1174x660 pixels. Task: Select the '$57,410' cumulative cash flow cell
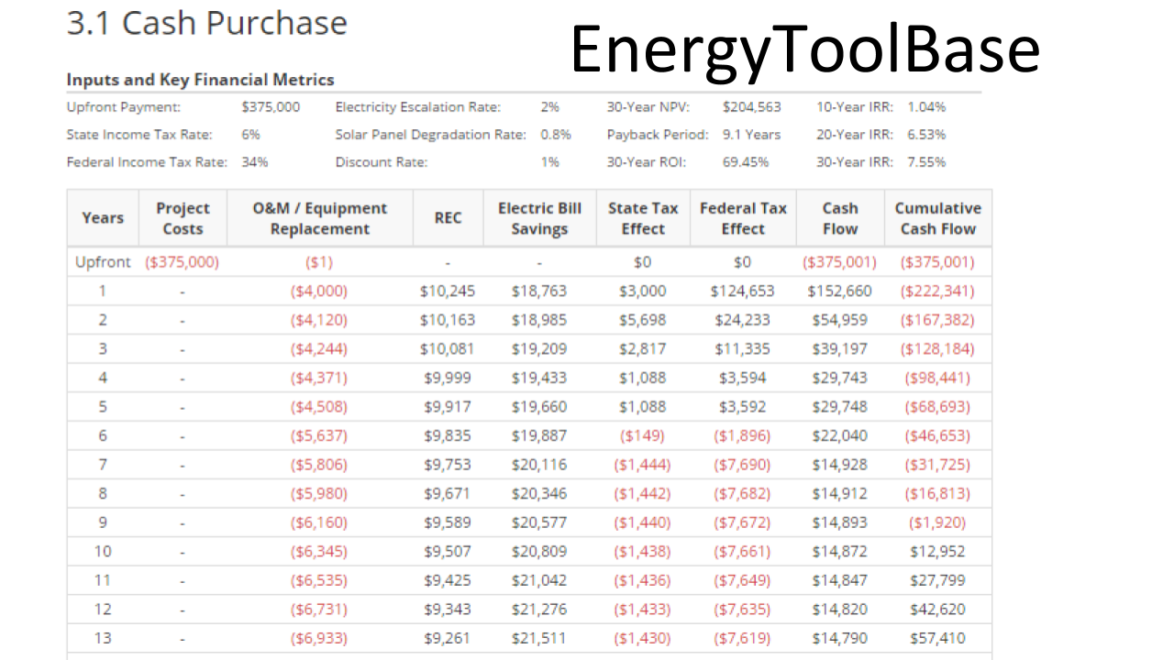(x=937, y=638)
